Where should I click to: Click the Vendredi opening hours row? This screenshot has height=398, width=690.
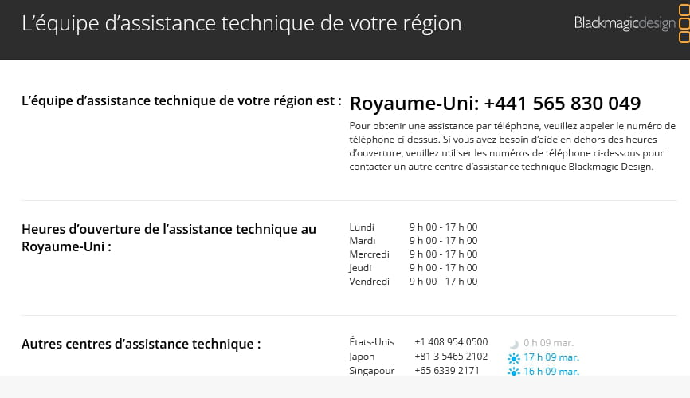(x=414, y=282)
